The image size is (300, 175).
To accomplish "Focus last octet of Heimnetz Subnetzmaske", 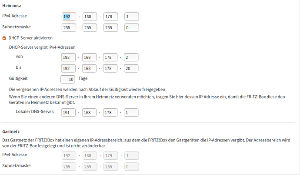I will click(x=131, y=28).
